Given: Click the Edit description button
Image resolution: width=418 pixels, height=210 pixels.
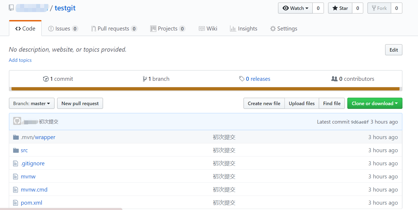Looking at the screenshot, I should click(393, 50).
